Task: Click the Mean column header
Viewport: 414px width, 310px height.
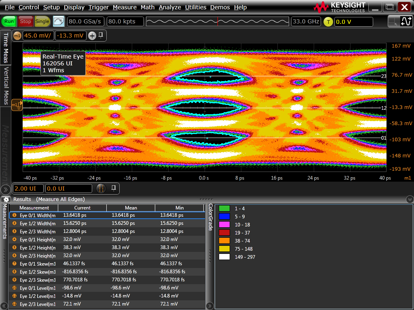Action: pos(131,208)
